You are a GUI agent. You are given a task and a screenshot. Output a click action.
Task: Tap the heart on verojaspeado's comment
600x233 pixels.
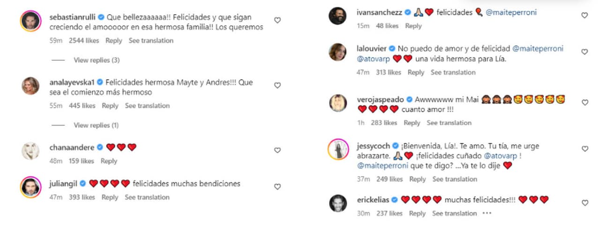click(x=584, y=102)
